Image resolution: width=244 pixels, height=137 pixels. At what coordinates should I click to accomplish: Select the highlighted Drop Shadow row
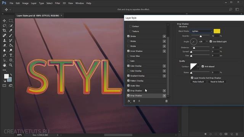pyautogui.click(x=146, y=96)
